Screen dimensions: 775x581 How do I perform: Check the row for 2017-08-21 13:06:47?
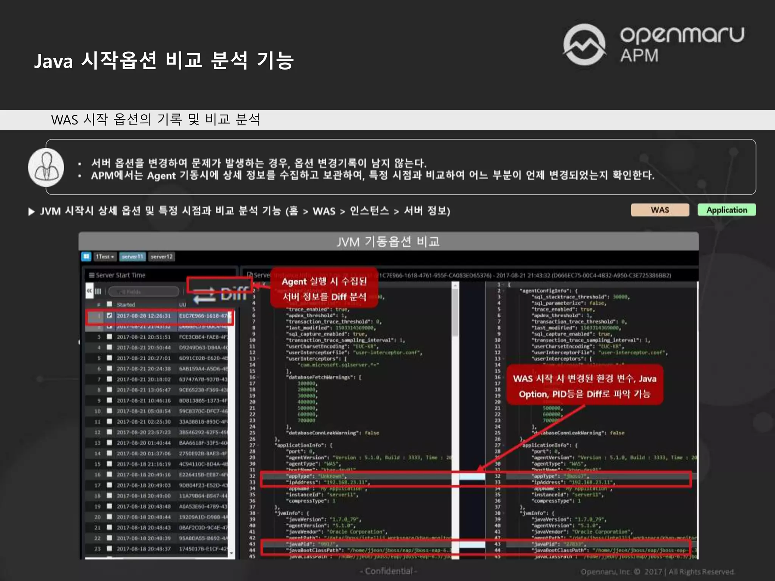[x=109, y=390]
